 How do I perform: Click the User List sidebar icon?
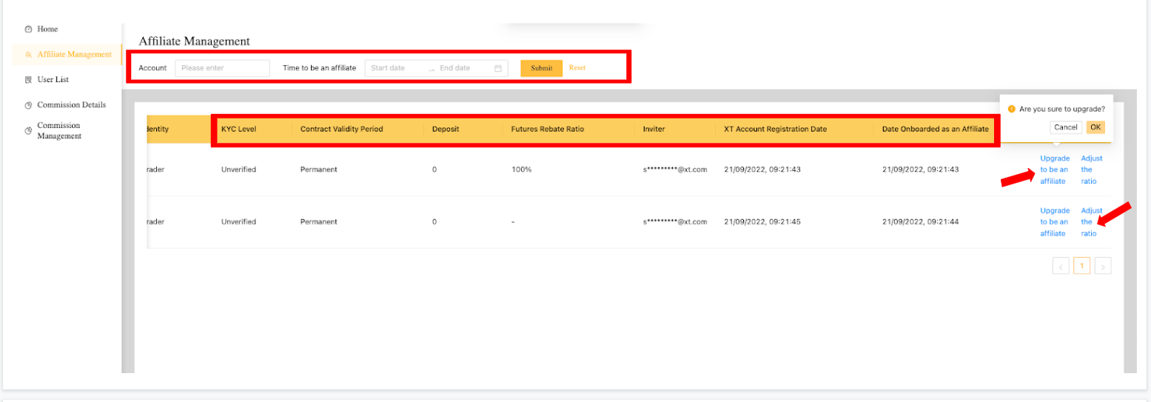pos(28,79)
